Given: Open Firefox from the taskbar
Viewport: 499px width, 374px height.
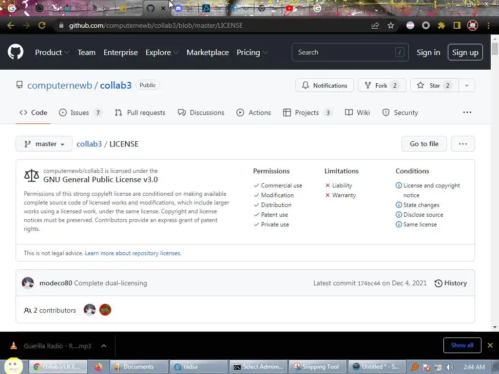Looking at the screenshot, I should coord(98,367).
